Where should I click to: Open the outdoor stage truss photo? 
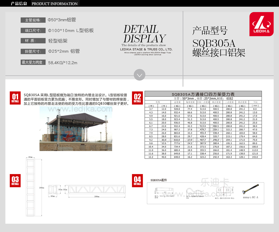[x=76, y=129]
